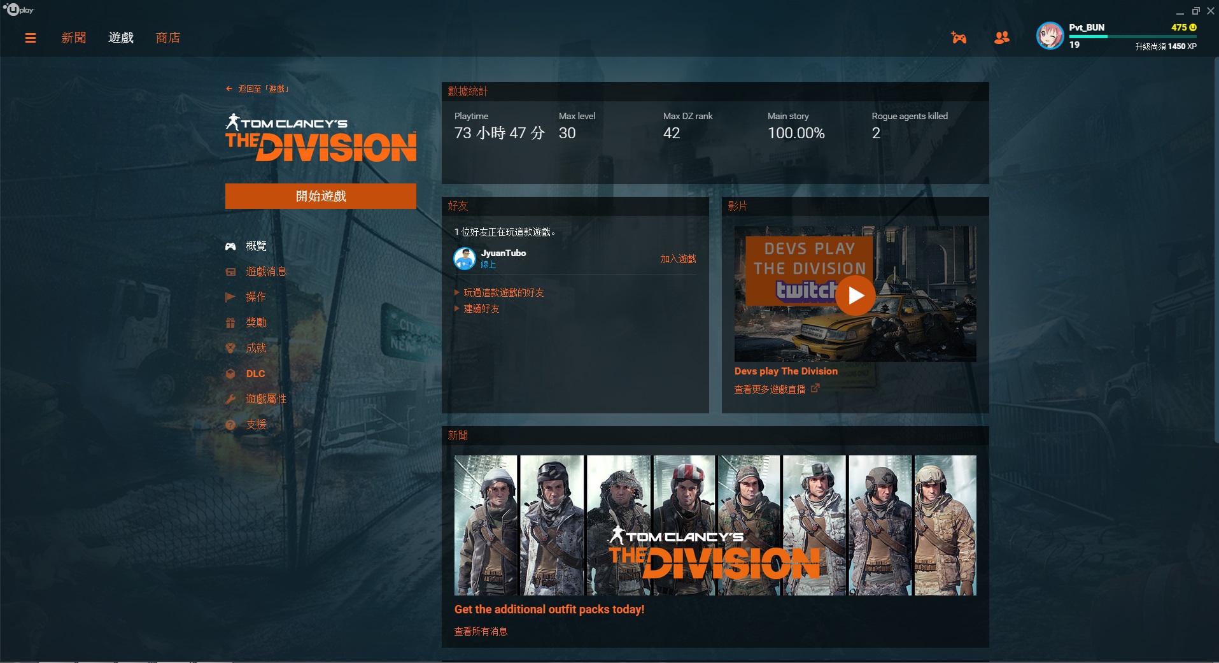Click the 遊戲屬性 wrench icon

pyautogui.click(x=230, y=399)
